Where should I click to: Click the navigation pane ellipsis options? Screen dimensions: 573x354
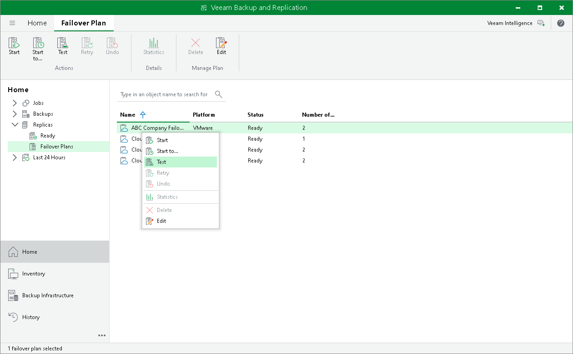102,335
